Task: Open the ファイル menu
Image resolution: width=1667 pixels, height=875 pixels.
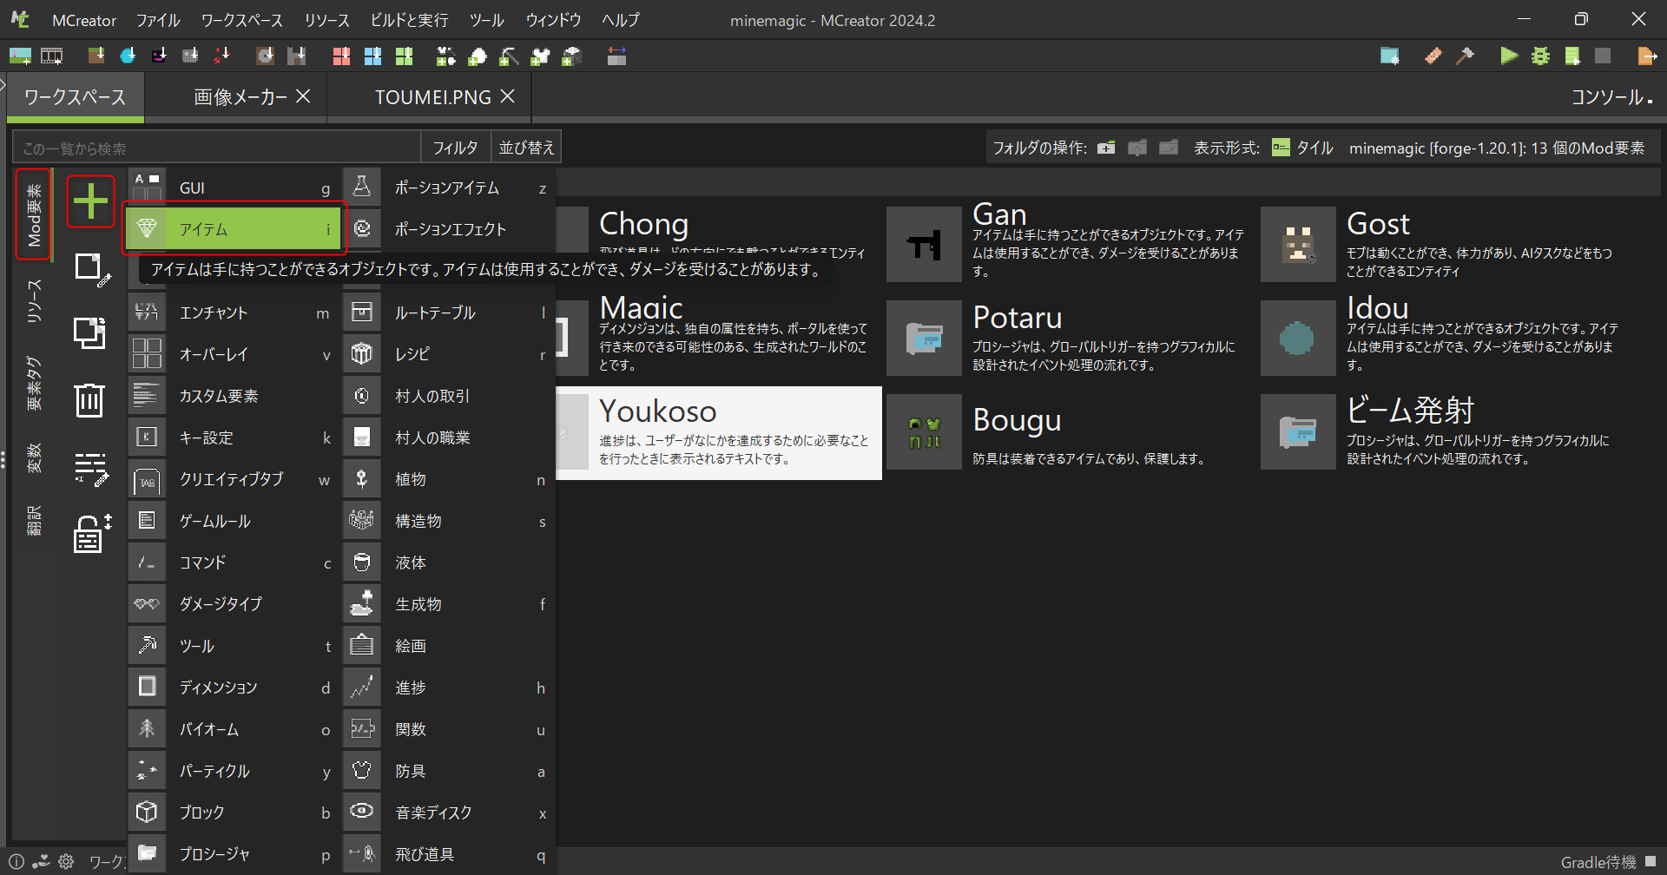Action: [158, 20]
